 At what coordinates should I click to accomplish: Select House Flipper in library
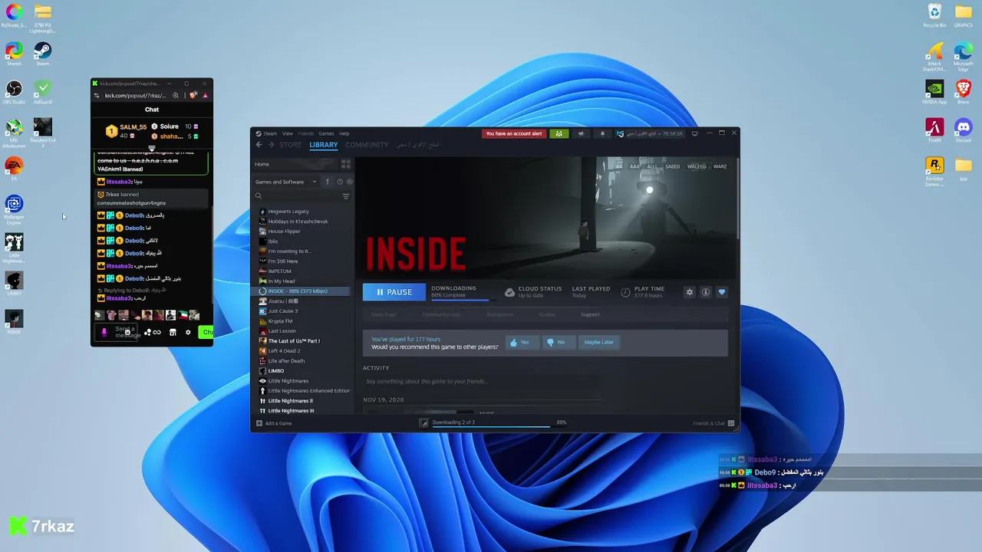(x=284, y=232)
